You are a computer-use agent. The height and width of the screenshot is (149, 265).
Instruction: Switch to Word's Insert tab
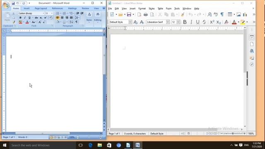point(26,8)
